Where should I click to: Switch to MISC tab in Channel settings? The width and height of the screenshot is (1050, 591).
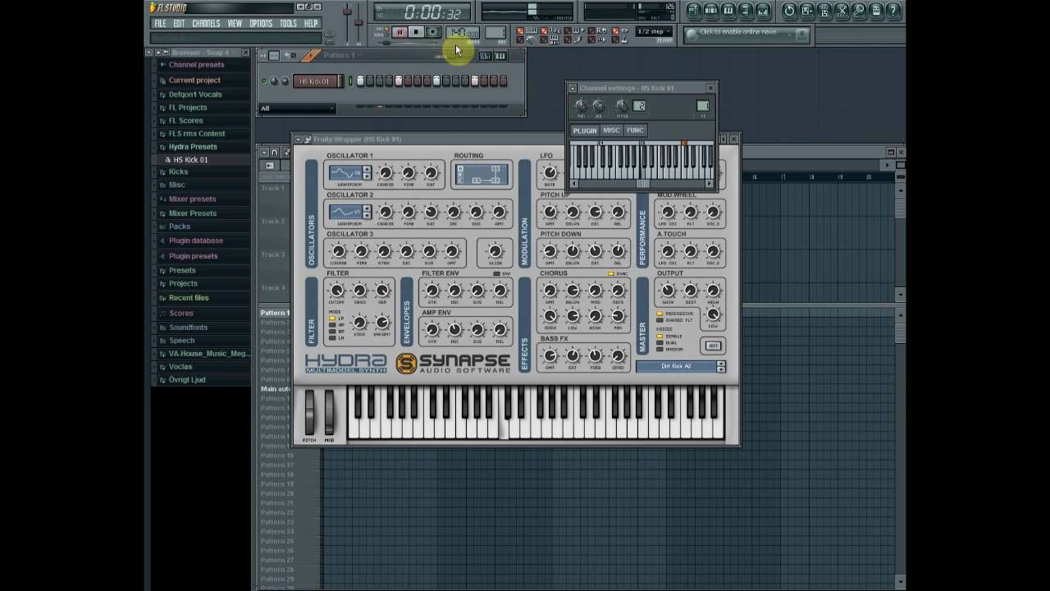coord(612,131)
